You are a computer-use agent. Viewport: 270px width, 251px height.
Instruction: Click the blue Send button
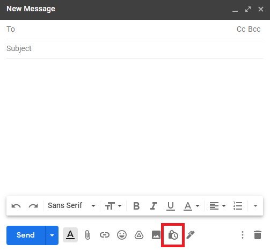pyautogui.click(x=26, y=235)
